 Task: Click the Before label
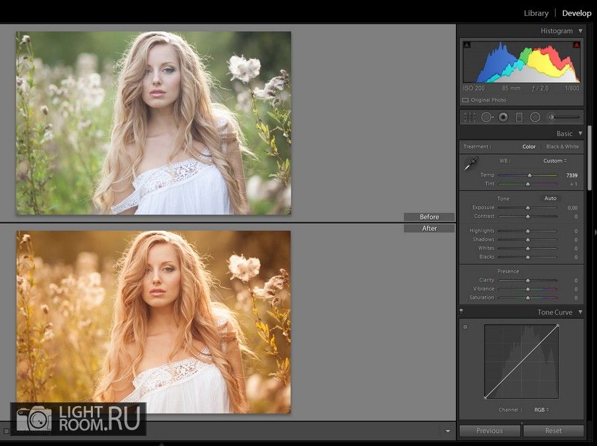click(x=429, y=217)
